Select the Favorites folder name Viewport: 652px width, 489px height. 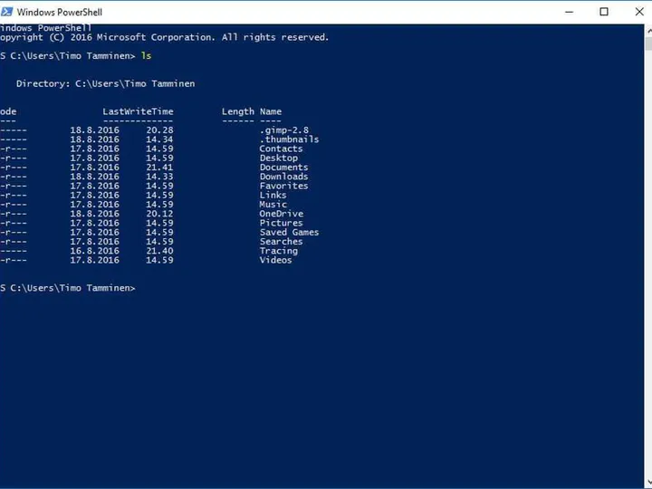284,186
